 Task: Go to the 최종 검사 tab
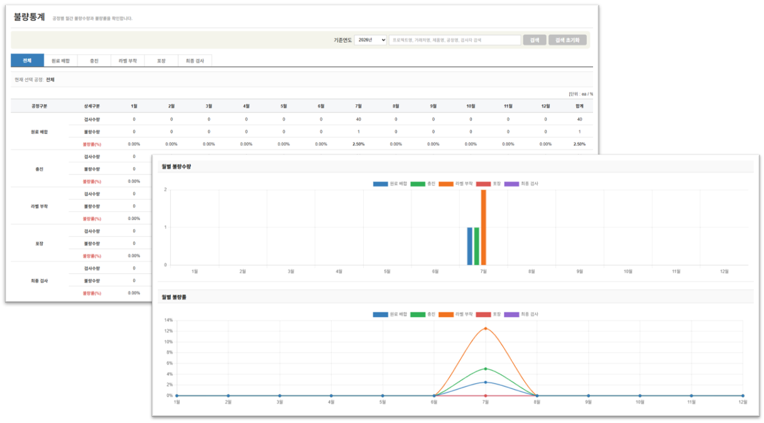pyautogui.click(x=195, y=61)
